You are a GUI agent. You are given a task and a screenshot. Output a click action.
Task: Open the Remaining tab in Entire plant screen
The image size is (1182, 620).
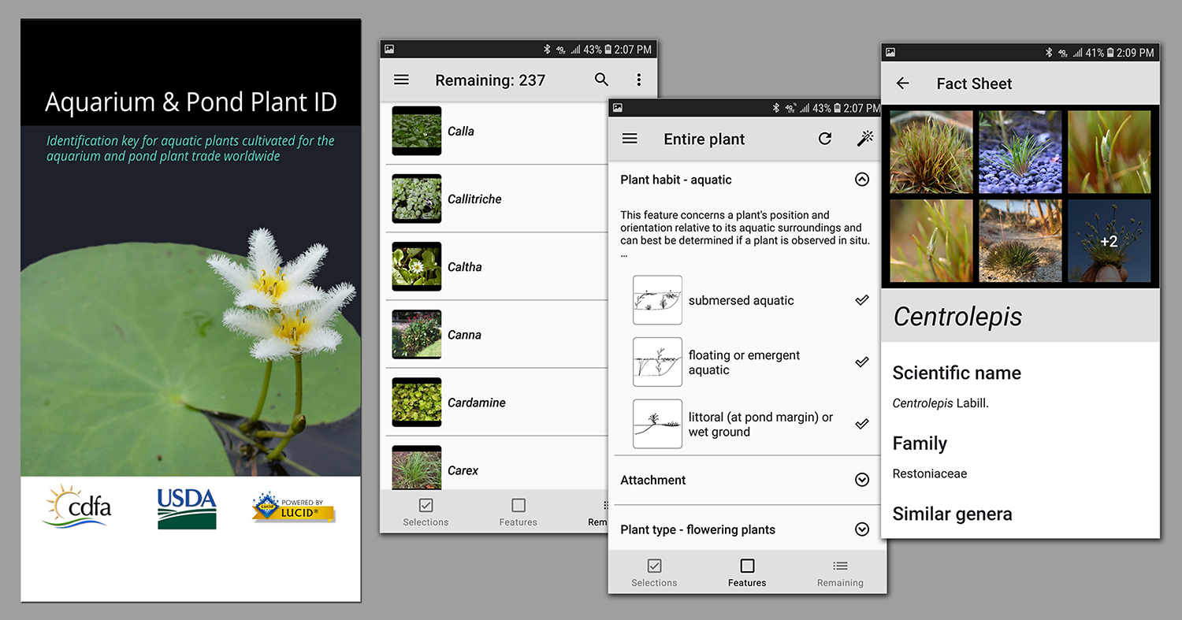pyautogui.click(x=840, y=573)
